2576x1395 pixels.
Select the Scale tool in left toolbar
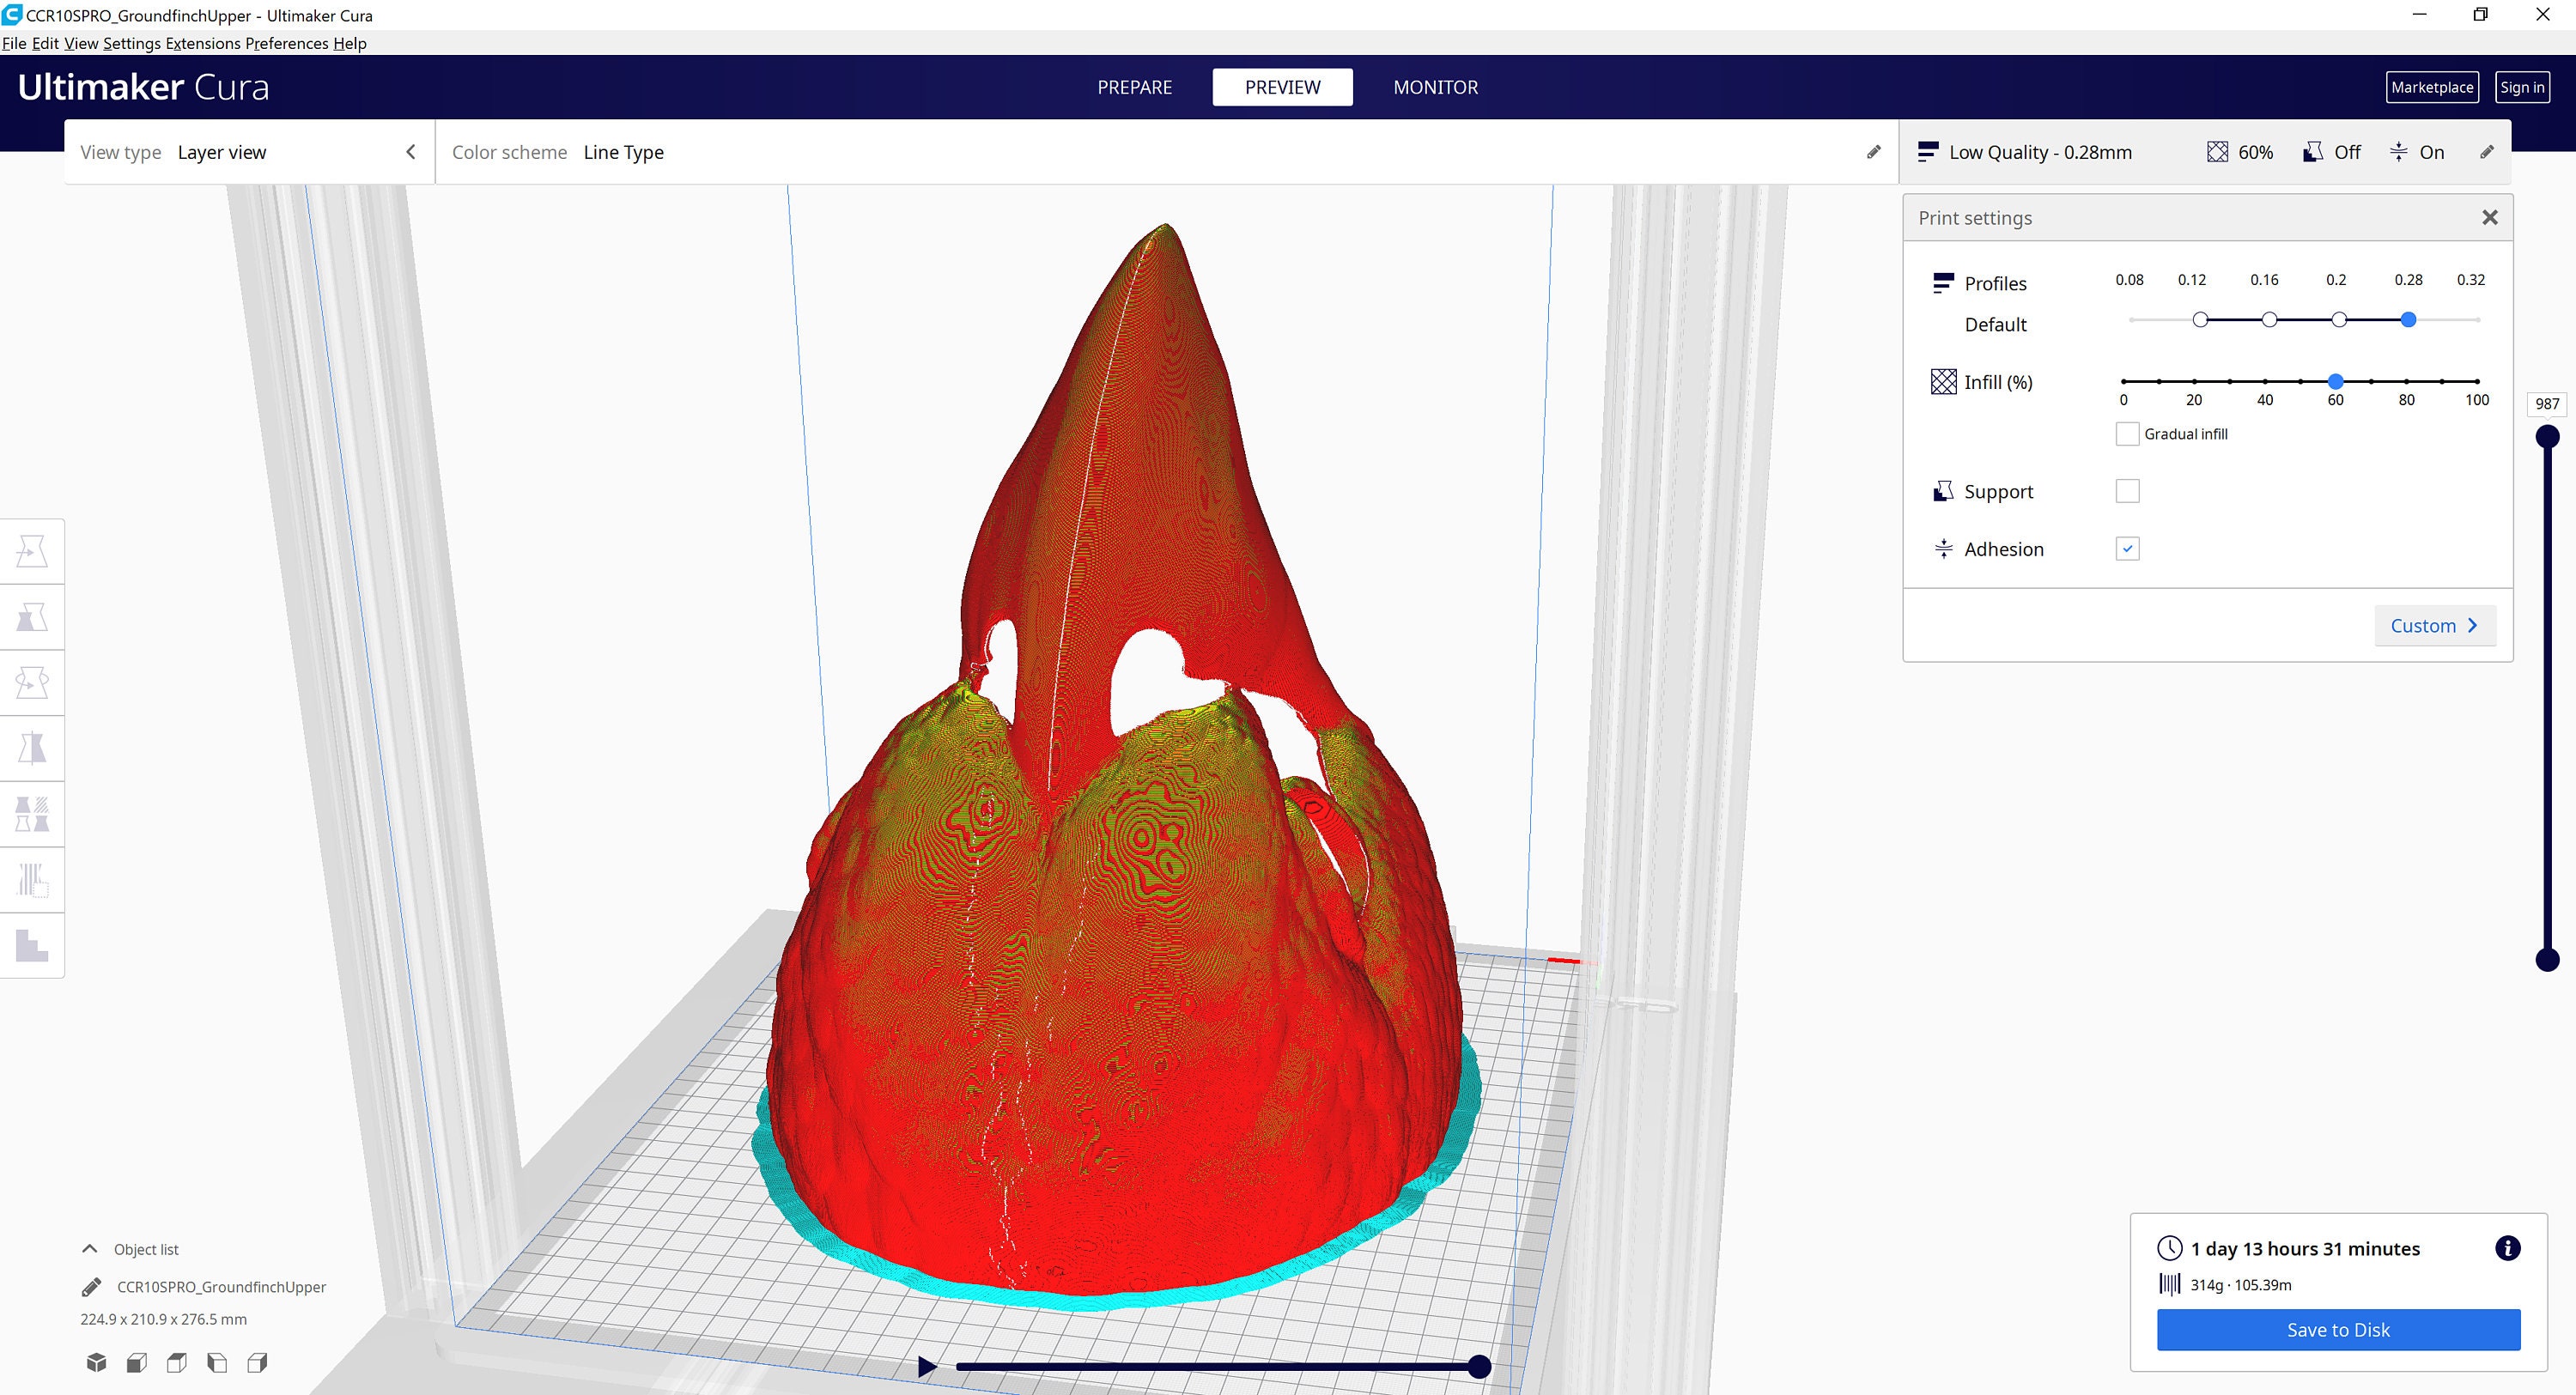pos(32,617)
